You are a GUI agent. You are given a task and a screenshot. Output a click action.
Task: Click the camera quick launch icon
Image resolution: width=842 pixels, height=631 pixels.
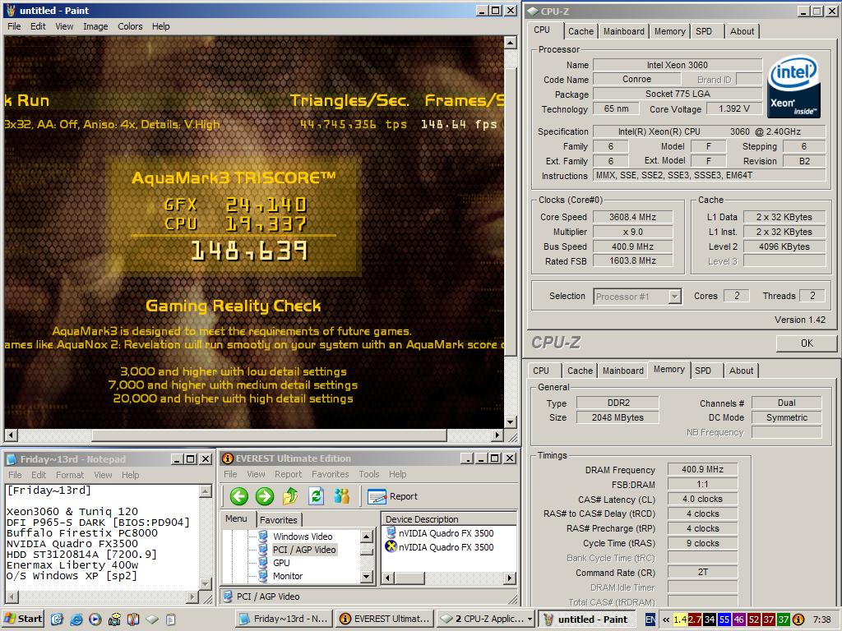(x=114, y=619)
